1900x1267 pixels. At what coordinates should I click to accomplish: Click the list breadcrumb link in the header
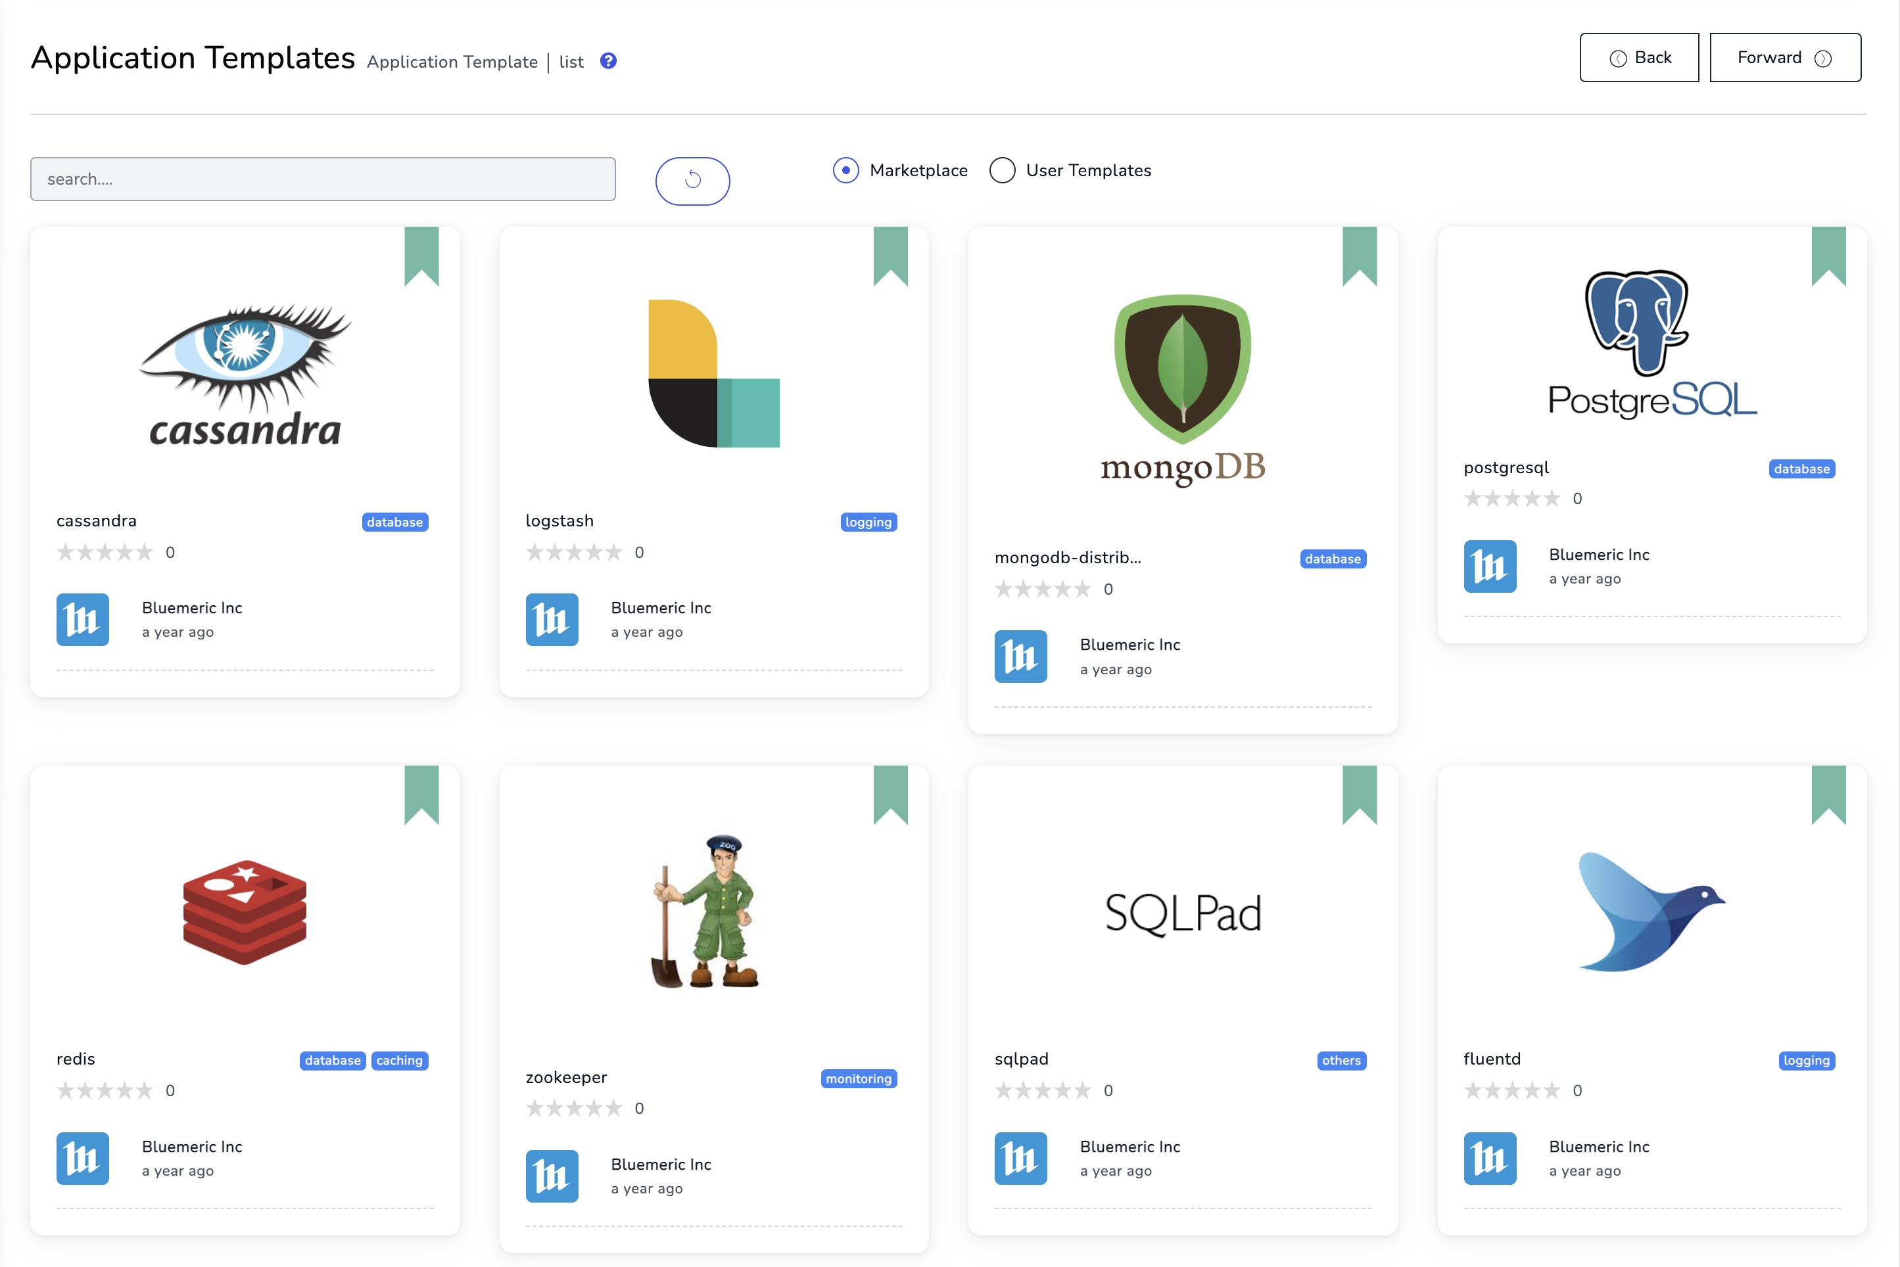tap(571, 61)
